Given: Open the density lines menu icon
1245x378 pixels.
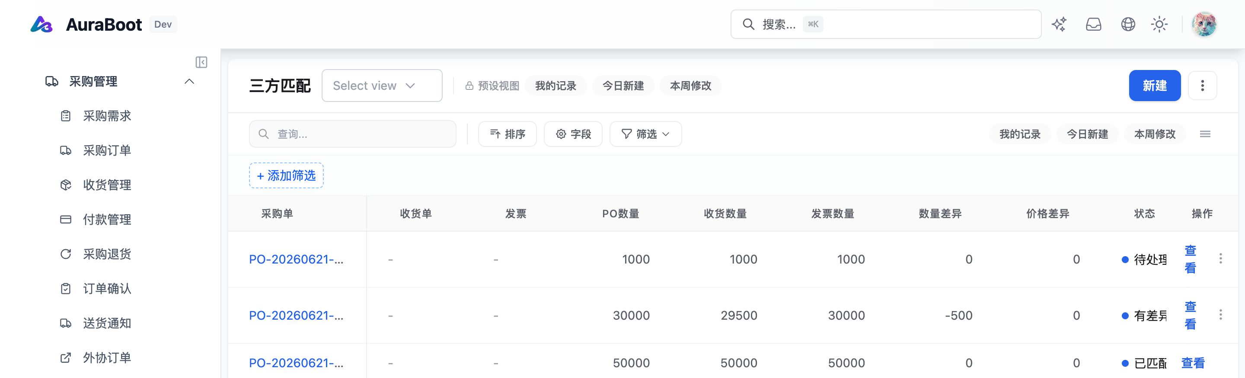Looking at the screenshot, I should click(x=1205, y=134).
